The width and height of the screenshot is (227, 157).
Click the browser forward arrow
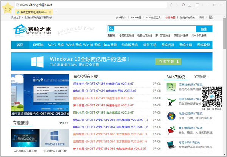[x=177, y=5]
